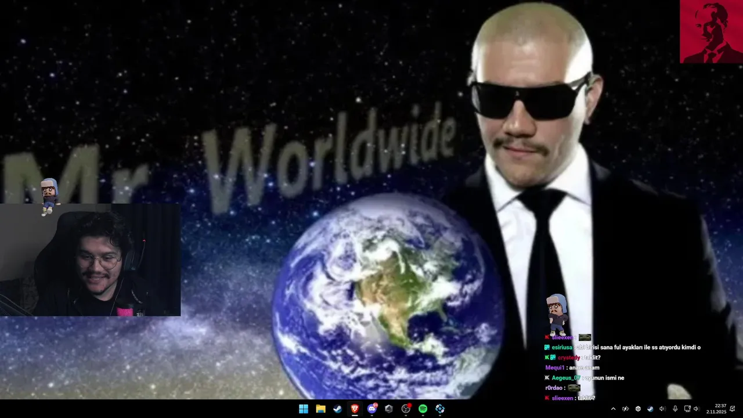Click the streamer webcam overlay
The image size is (743, 418).
coord(90,260)
